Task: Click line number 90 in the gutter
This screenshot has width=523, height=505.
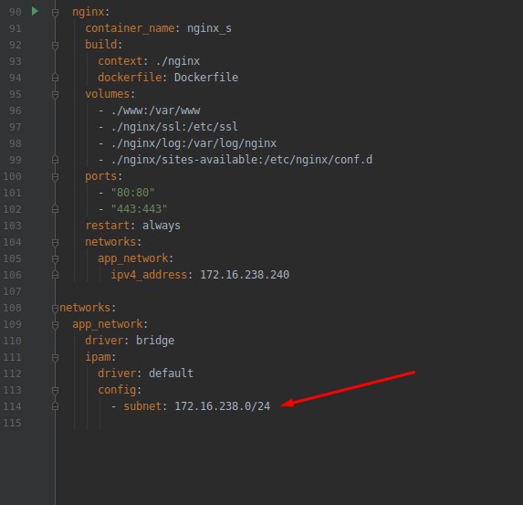Action: 15,12
